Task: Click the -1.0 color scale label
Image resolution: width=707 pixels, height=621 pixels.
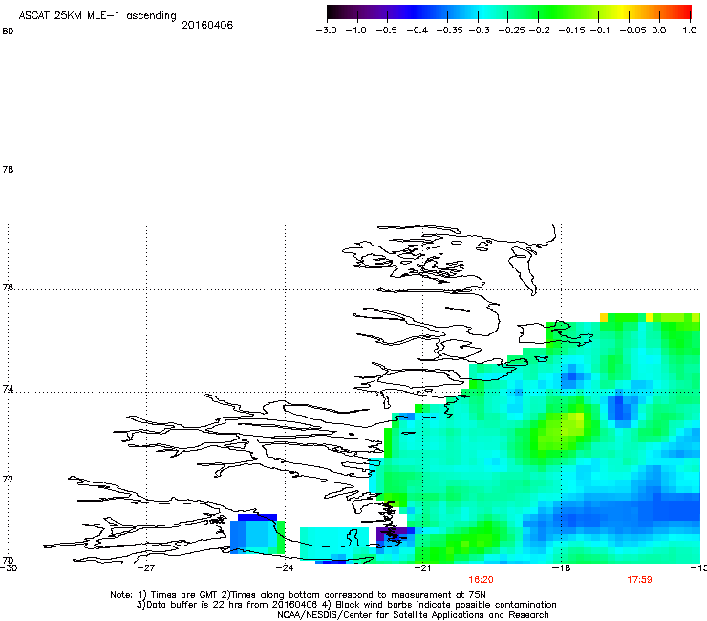Action: pos(356,31)
